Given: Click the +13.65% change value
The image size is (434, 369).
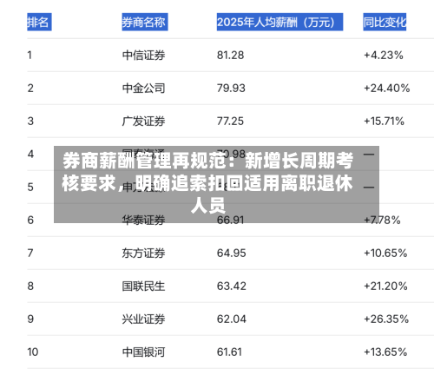Looking at the screenshot, I should (385, 352).
